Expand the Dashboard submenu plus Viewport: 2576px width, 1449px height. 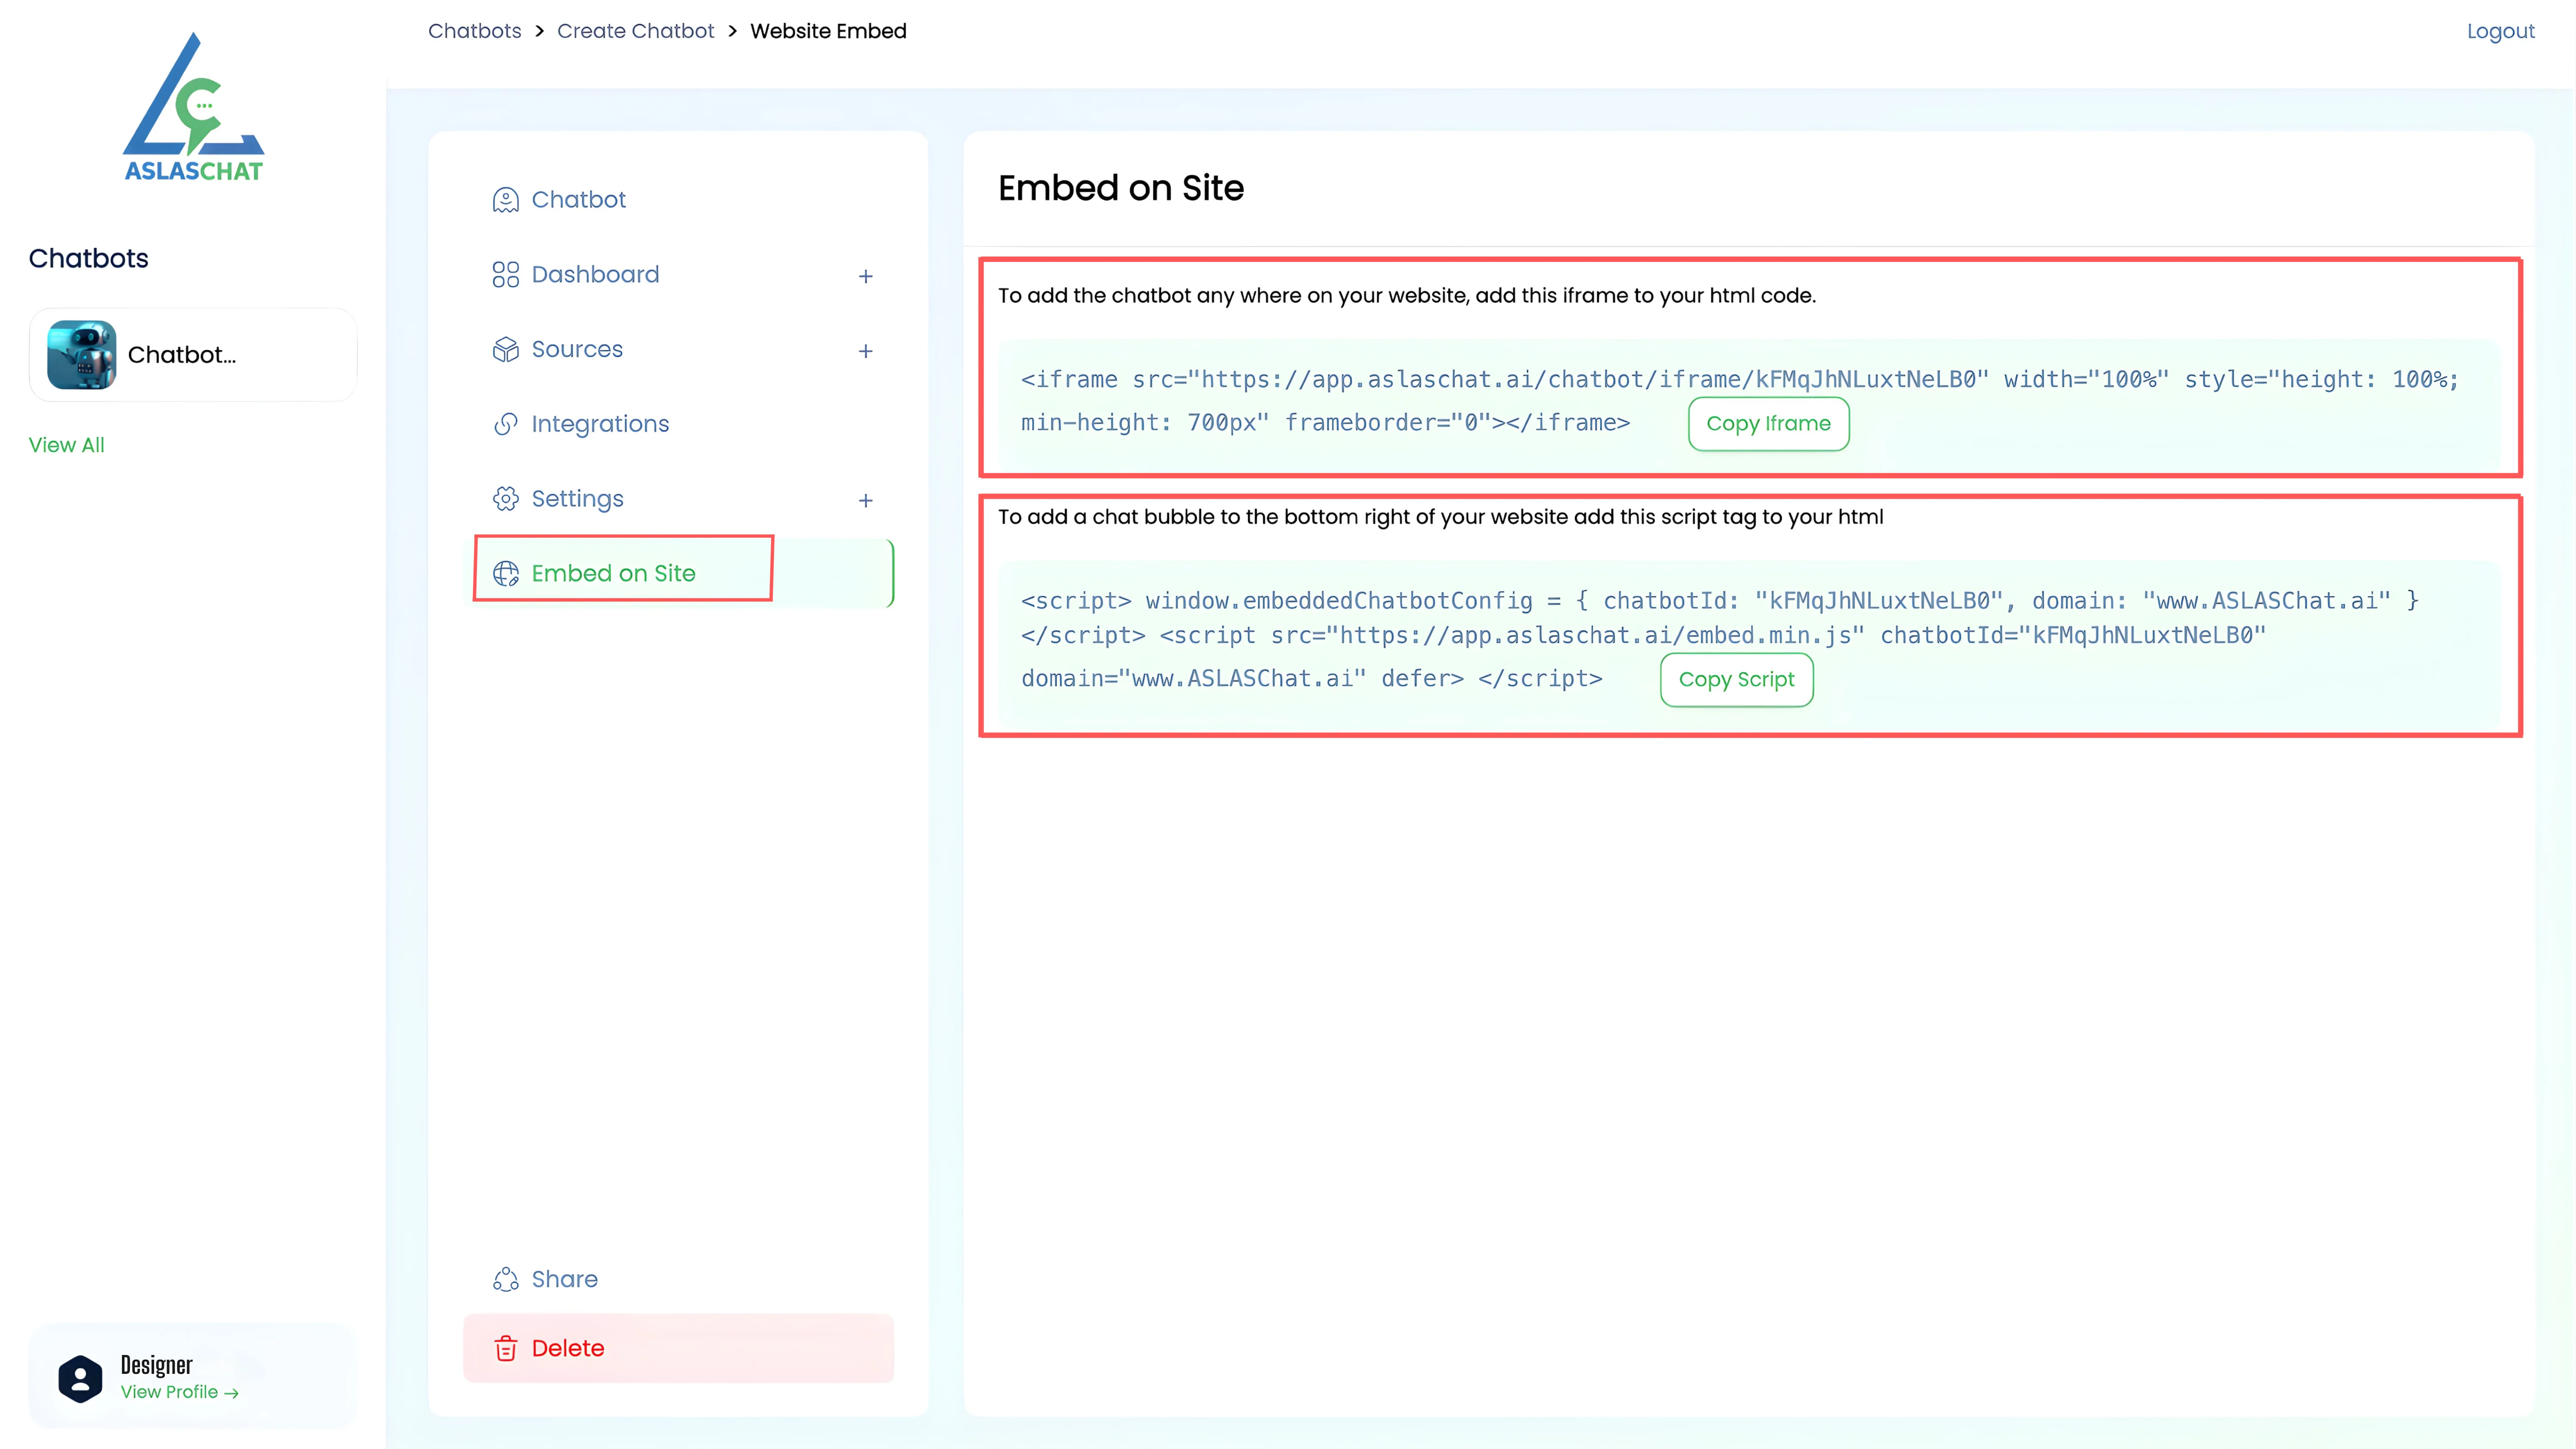(x=865, y=276)
